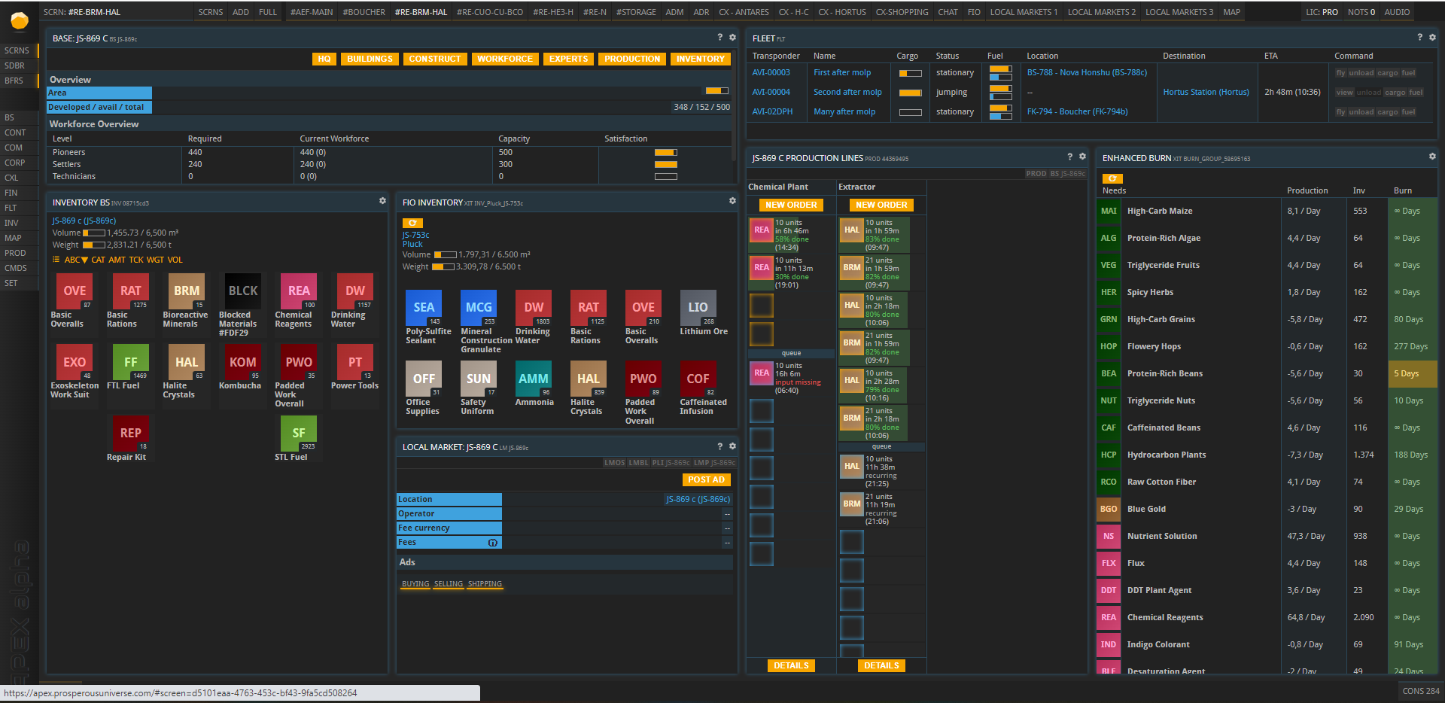
Task: Click the first empty Chemical Plant slot
Action: pos(762,306)
